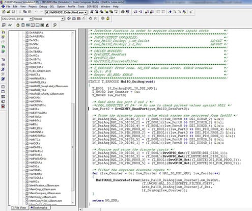Click the green Set PC to Cursor icon
252x211 pixels.
[x=3, y=51]
